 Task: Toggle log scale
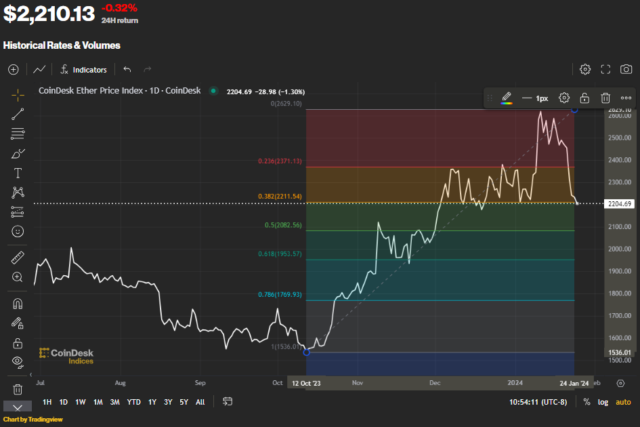(x=603, y=402)
